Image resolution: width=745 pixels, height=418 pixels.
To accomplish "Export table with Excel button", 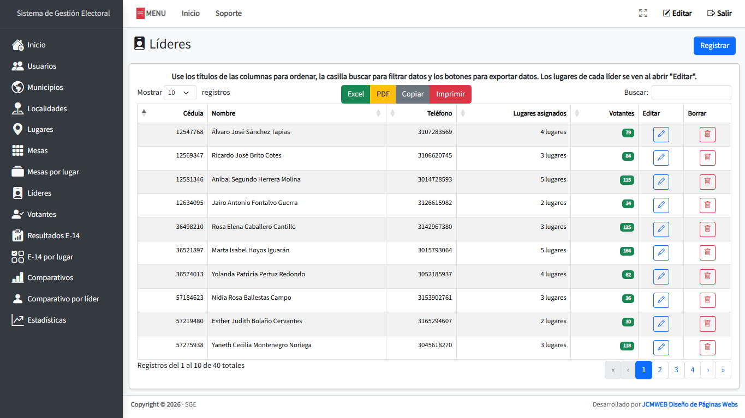I will pyautogui.click(x=356, y=94).
